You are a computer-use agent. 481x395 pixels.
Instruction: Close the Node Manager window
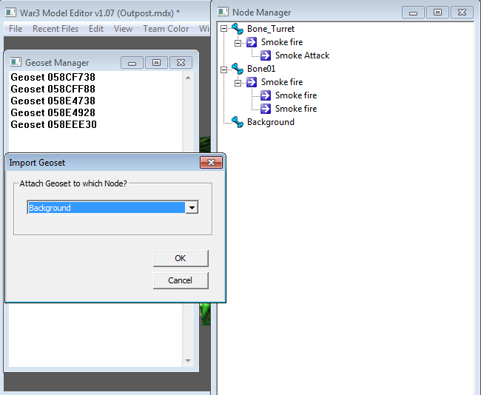[462, 13]
